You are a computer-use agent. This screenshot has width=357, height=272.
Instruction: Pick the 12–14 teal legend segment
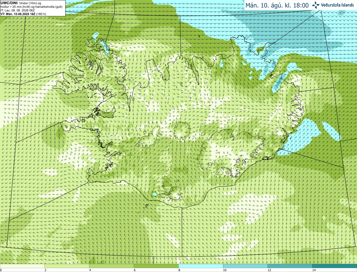click(x=290, y=266)
